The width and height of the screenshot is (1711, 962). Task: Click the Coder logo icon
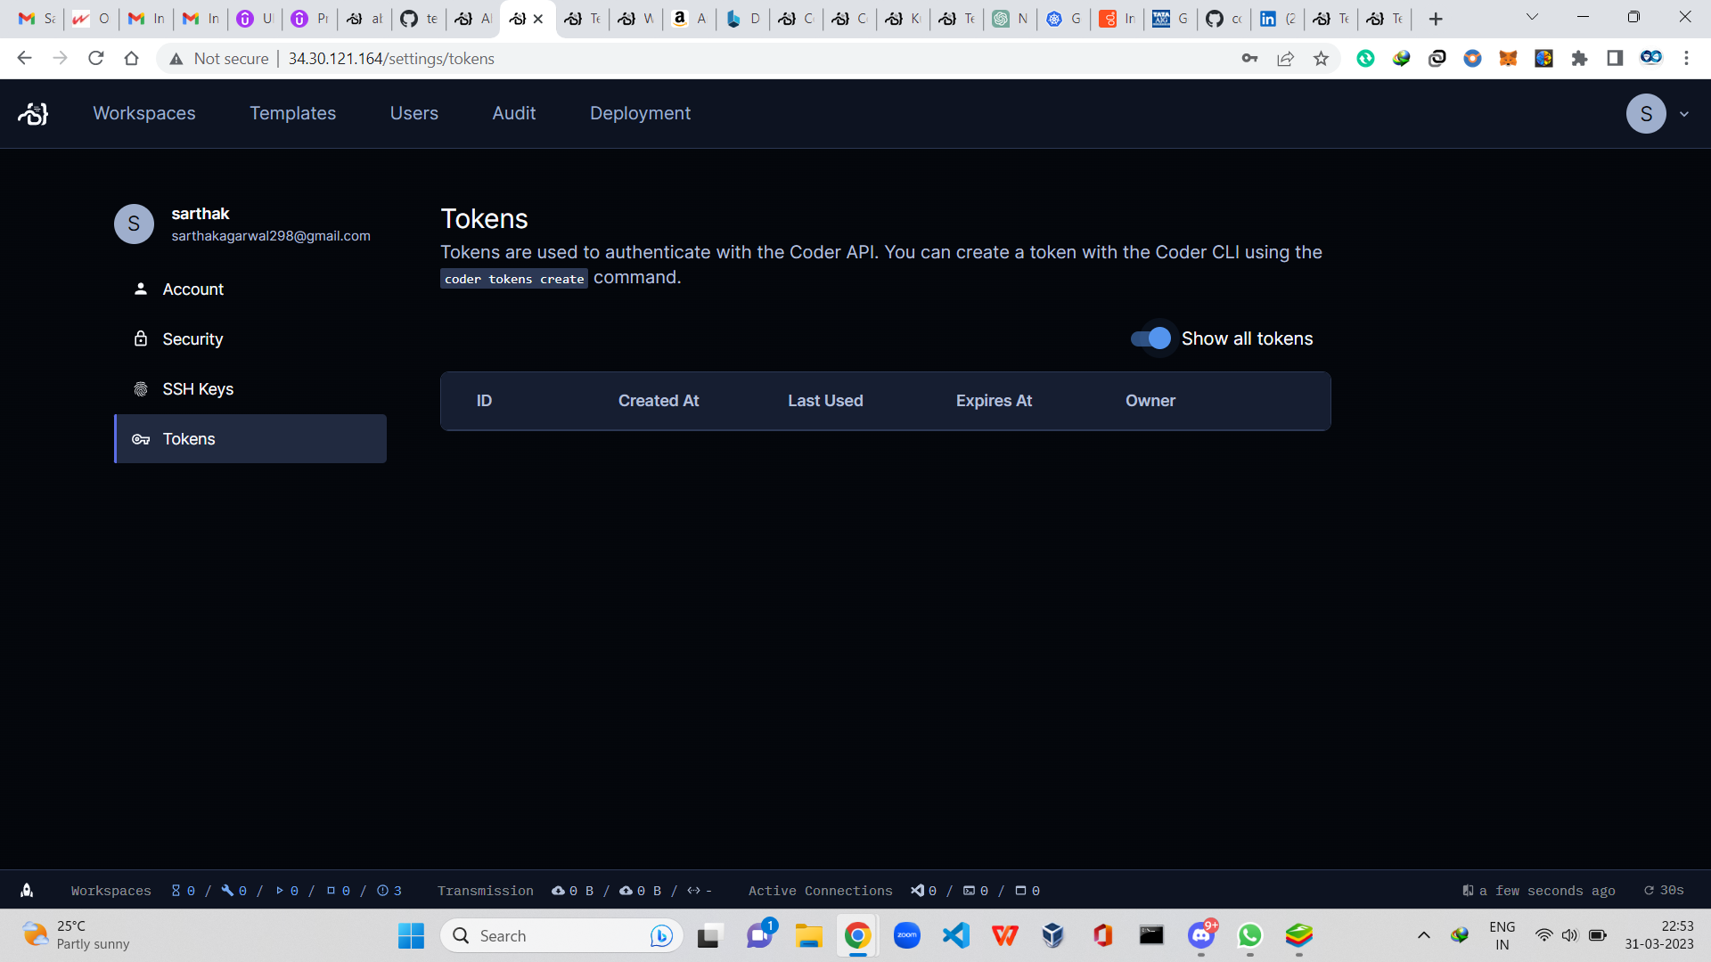(x=33, y=113)
